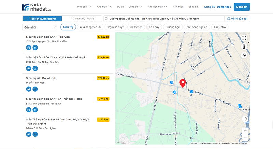
Task: Select the Ga Metro filter
Action: [x=220, y=27]
